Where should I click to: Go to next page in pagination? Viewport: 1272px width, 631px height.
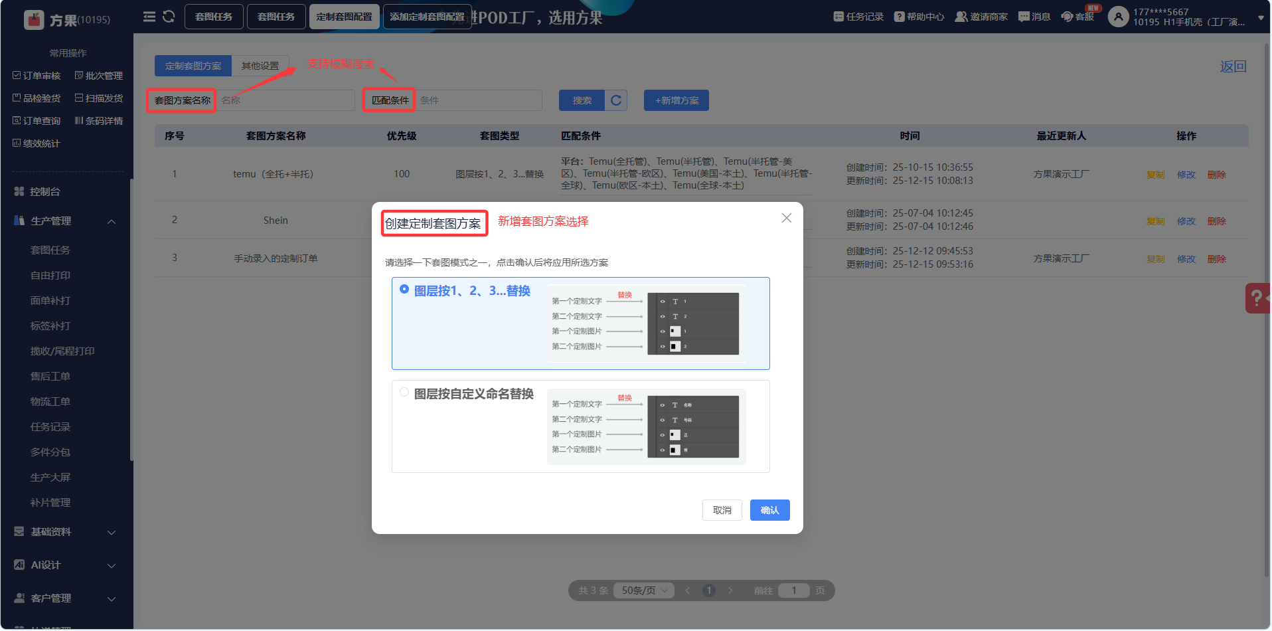pos(730,590)
